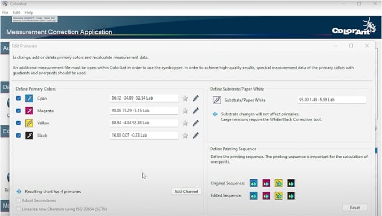This screenshot has width=382, height=216.
Task: Select magenta icon in Edited Sequence
Action: [x=266, y=195]
